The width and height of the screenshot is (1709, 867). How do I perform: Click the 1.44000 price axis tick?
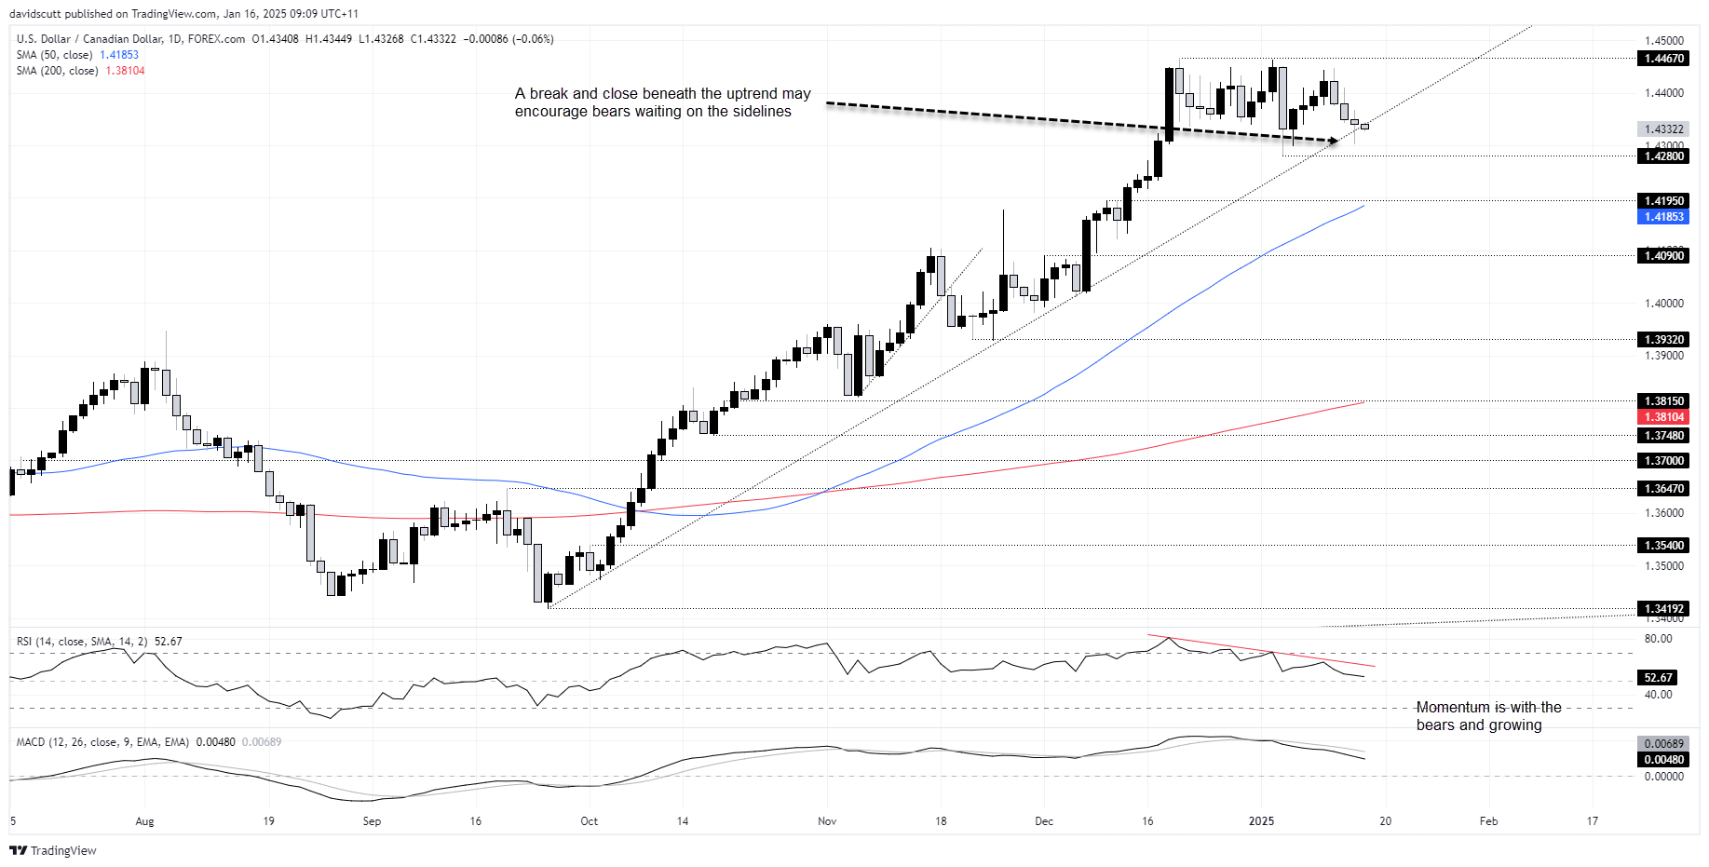[x=1663, y=93]
